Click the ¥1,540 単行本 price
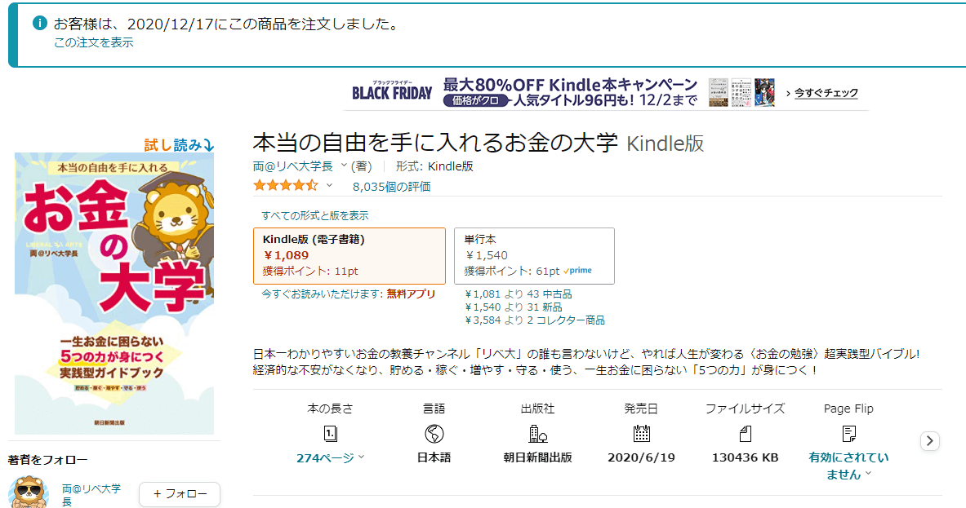This screenshot has width=966, height=508. point(486,255)
